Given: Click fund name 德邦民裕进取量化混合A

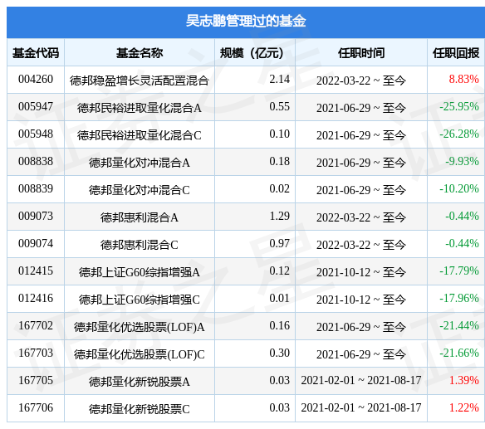Looking at the screenshot, I should (140, 108).
